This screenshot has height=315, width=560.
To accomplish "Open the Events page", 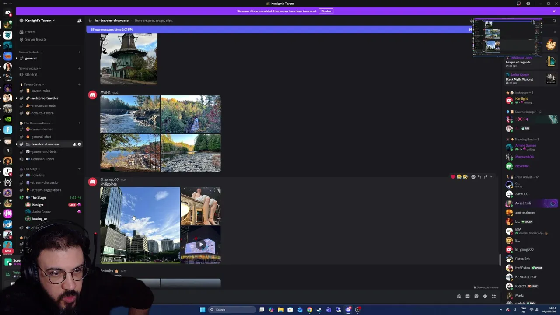I will tap(30, 32).
